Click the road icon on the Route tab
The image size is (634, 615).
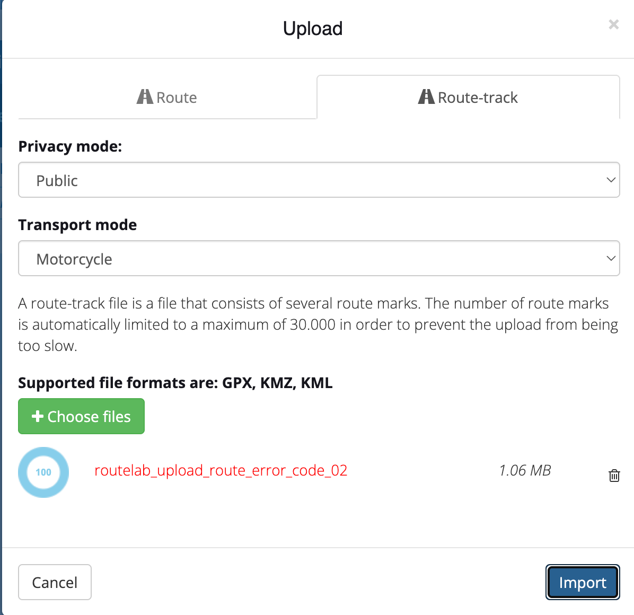point(145,96)
